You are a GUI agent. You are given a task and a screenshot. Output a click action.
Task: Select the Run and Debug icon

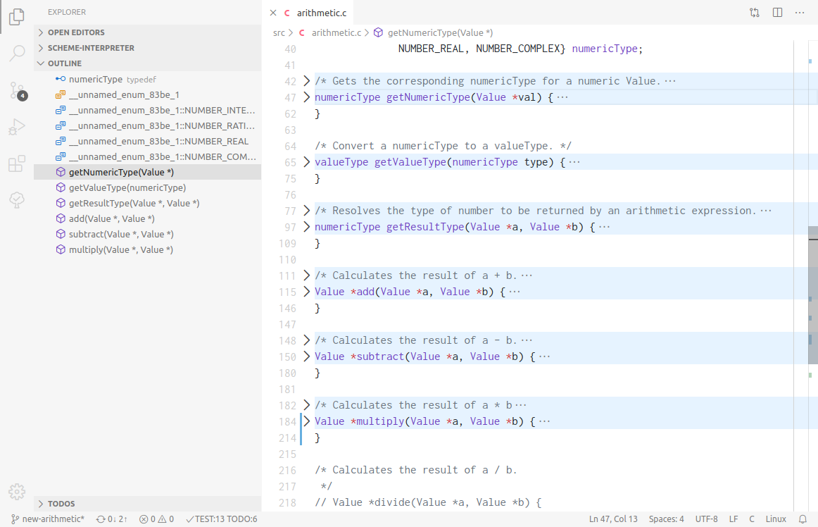(17, 128)
